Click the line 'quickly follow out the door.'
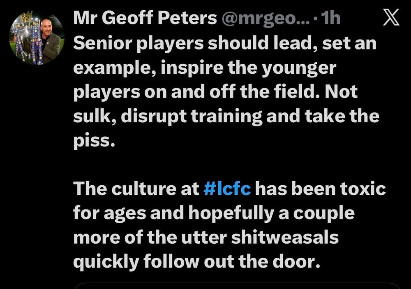The height and width of the screenshot is (289, 411). pos(196,262)
